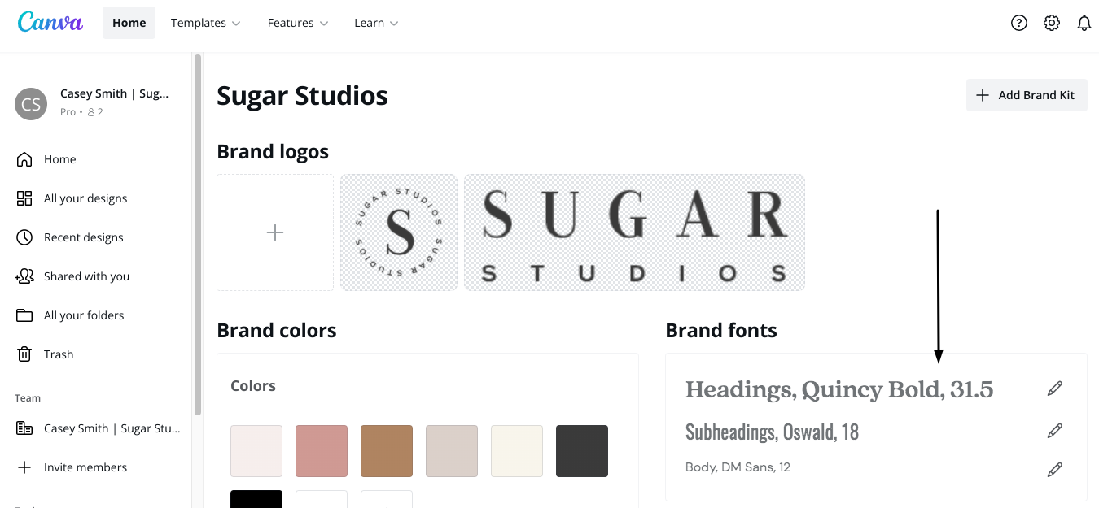Open the help question mark icon

(x=1019, y=23)
